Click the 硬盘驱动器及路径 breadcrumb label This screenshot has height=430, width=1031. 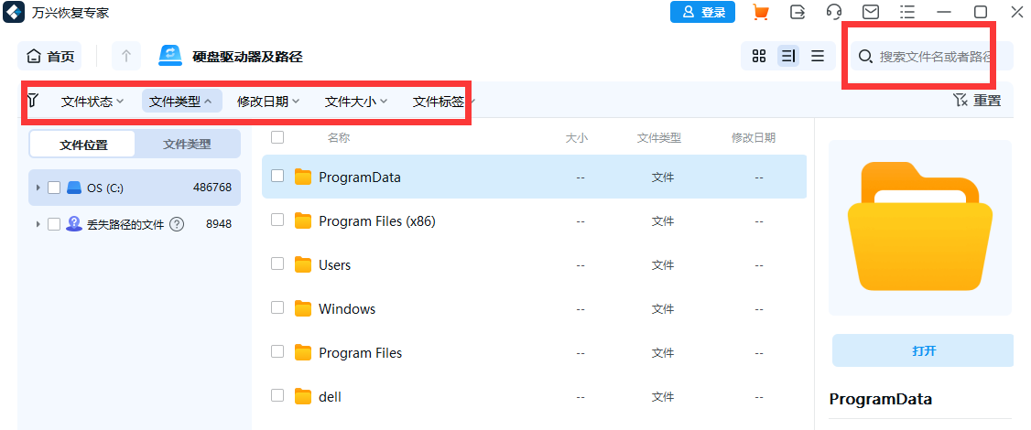[247, 57]
